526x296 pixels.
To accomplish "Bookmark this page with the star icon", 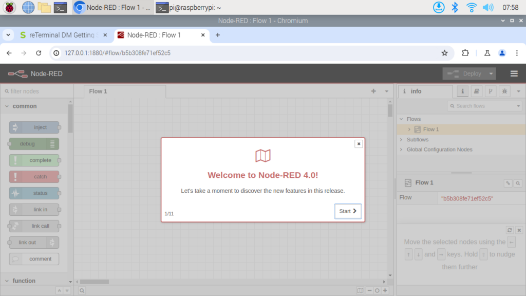I will tap(444, 53).
